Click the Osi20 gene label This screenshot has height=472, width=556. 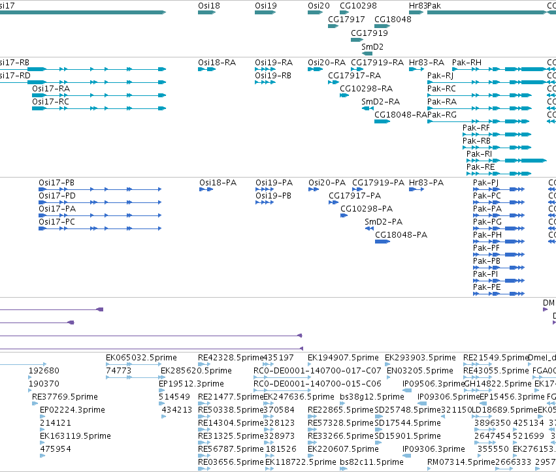point(318,6)
